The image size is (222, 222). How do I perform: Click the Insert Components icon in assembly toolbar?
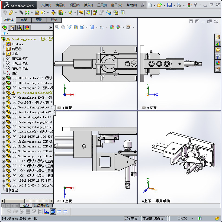[11, 12]
